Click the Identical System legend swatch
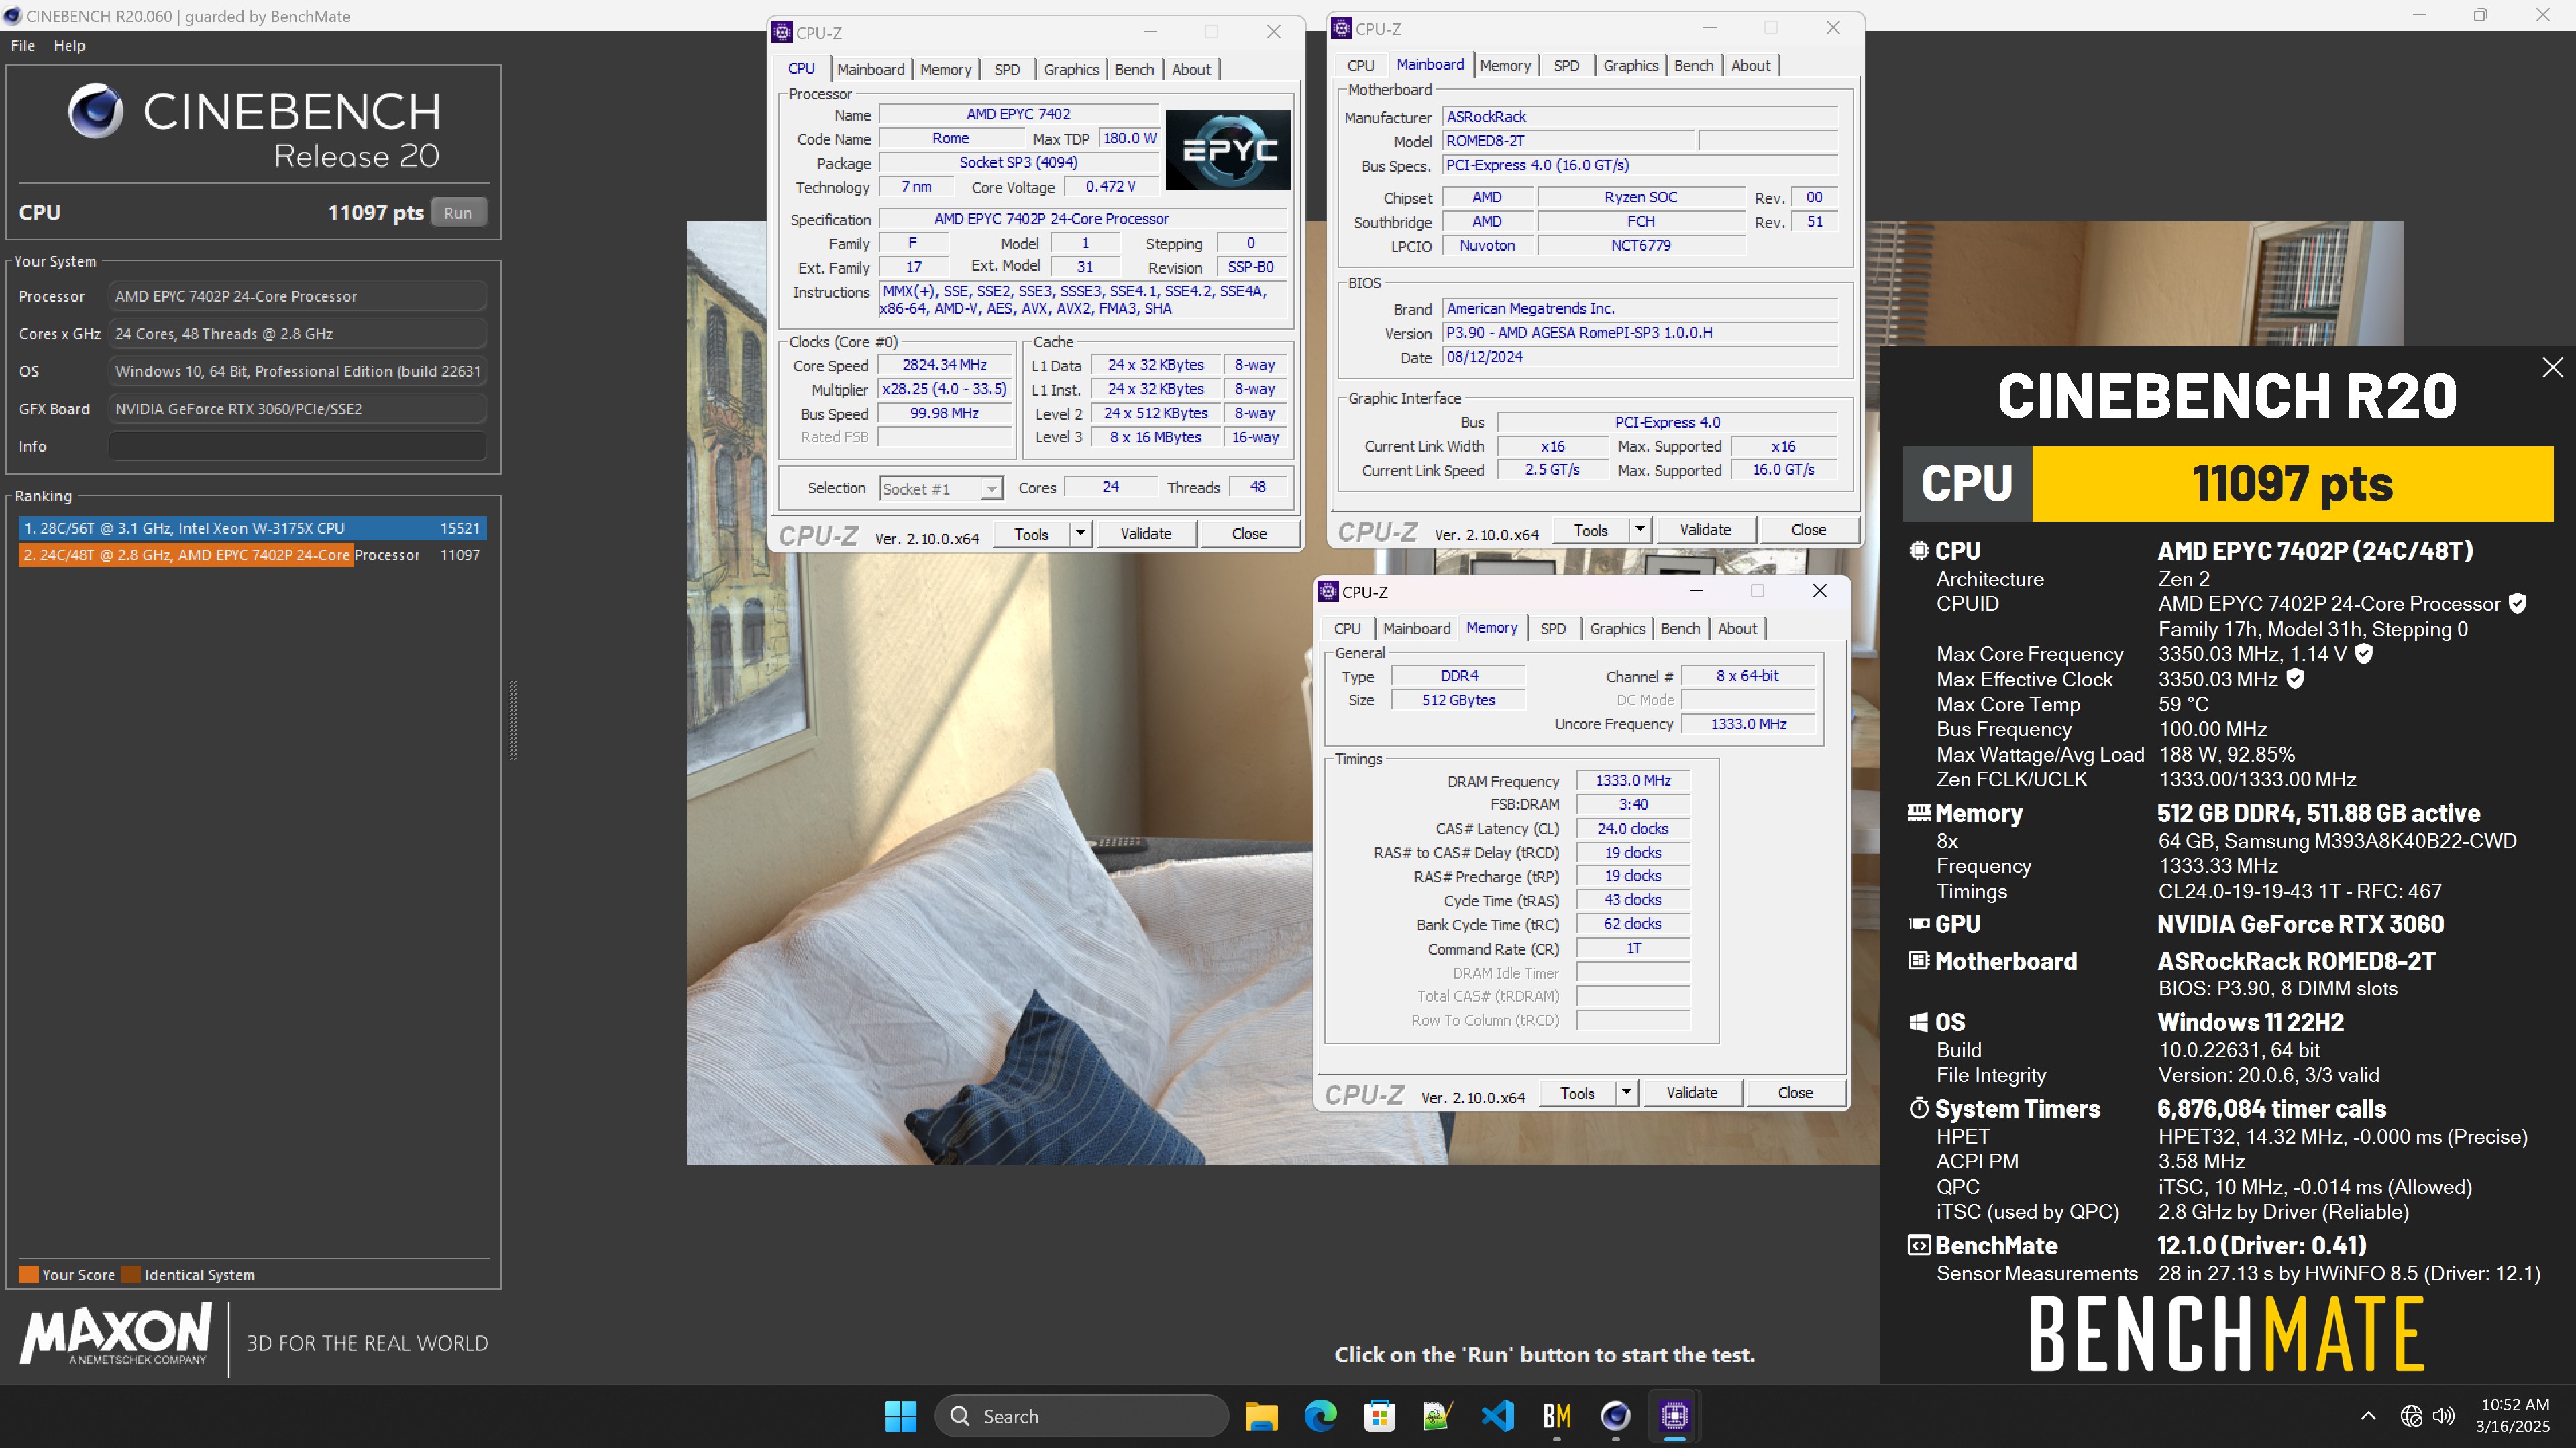 tap(130, 1274)
